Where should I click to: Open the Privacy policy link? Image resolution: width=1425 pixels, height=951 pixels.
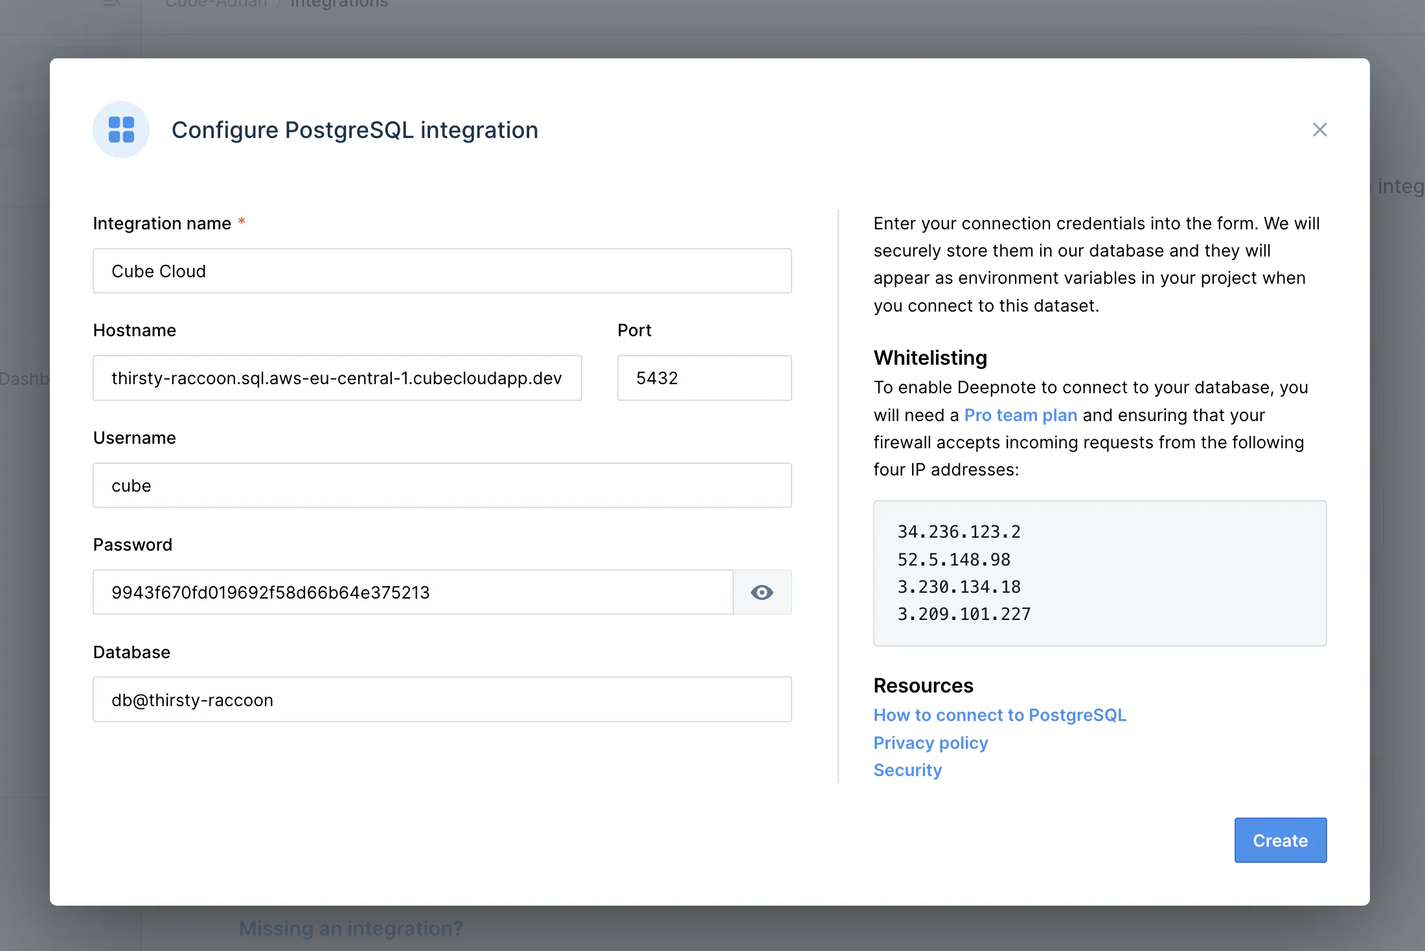930,743
